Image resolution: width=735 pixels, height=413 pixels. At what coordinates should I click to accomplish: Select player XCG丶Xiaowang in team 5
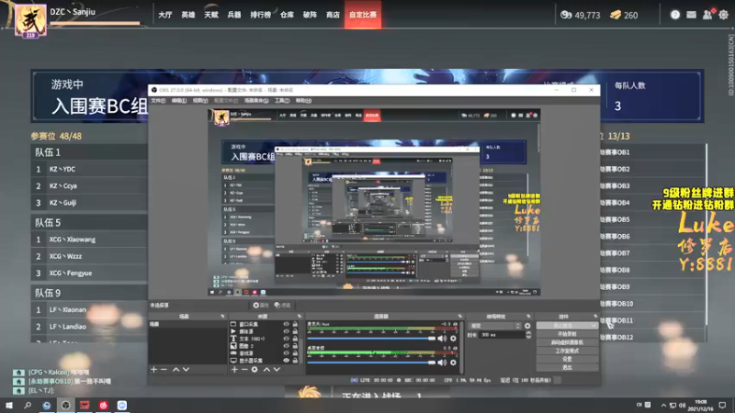coord(89,240)
